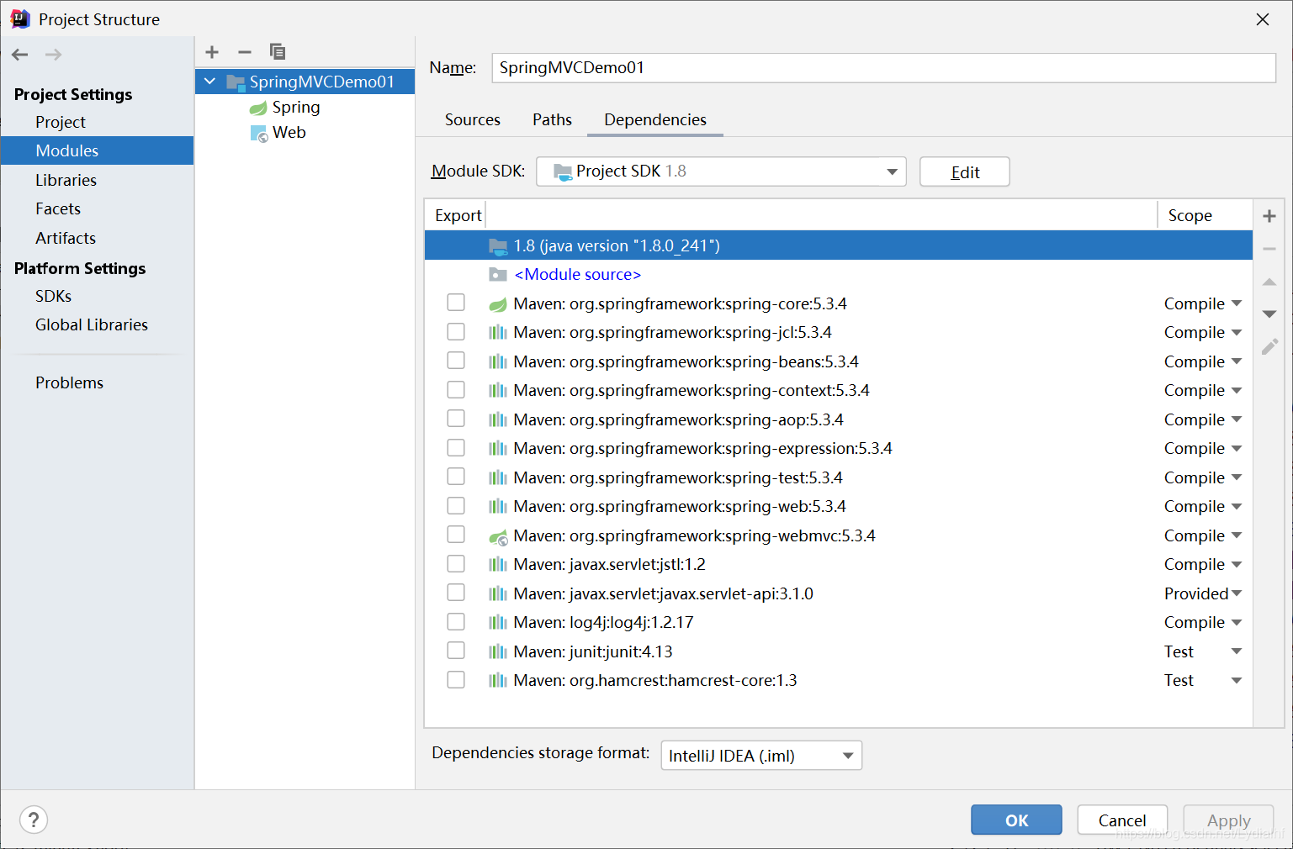Click the log4j library bars icon
This screenshot has height=849, width=1293.
498,623
